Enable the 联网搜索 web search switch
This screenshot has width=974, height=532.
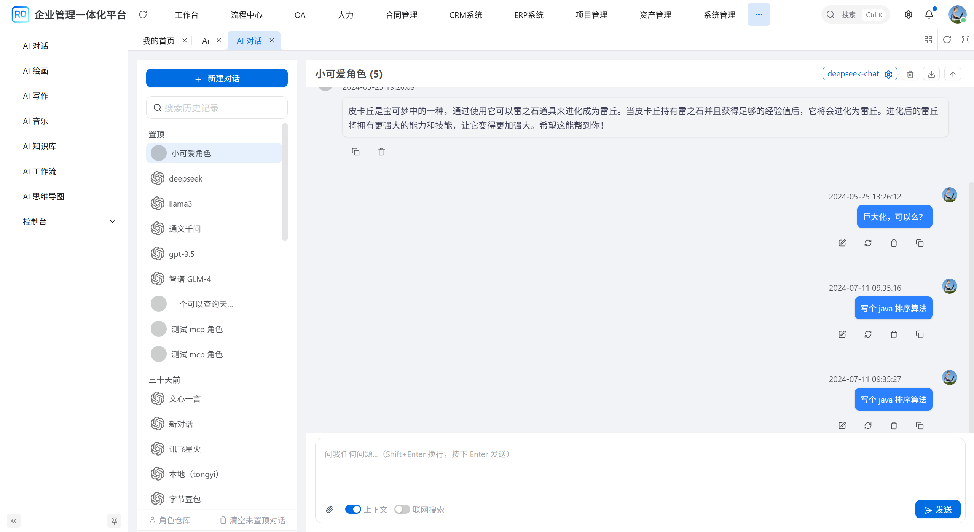coord(402,509)
